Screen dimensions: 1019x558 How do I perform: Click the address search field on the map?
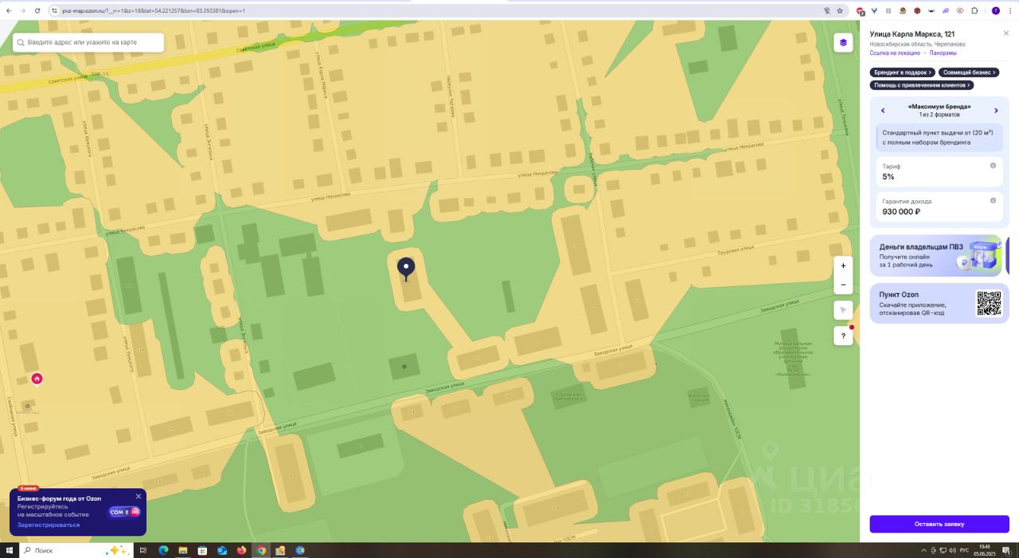[x=88, y=42]
